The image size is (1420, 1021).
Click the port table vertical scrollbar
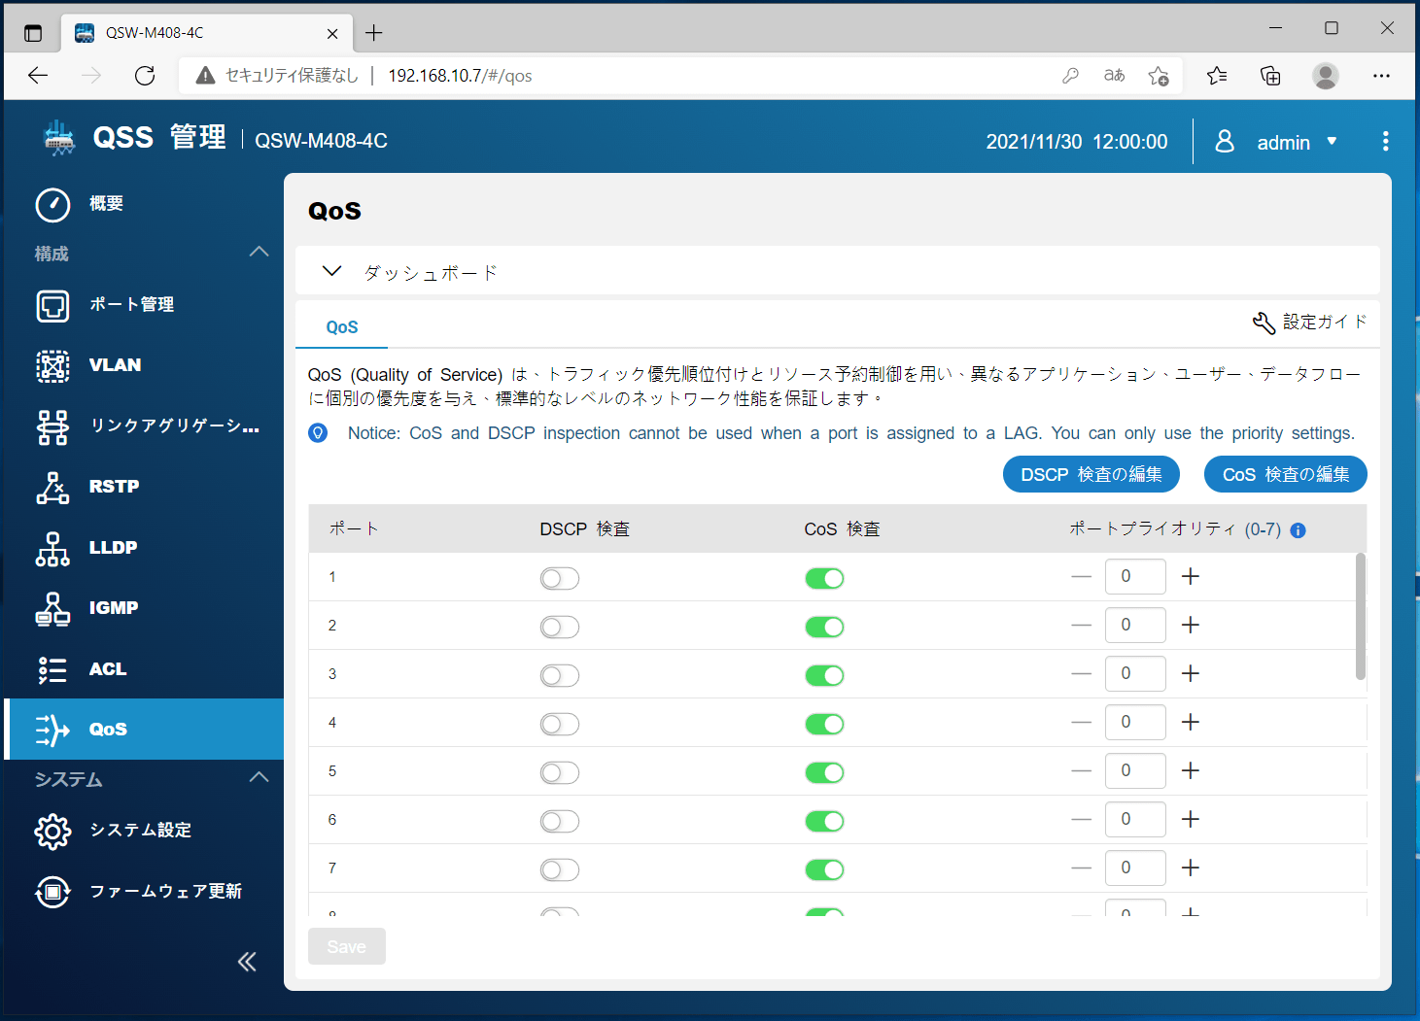1361,617
